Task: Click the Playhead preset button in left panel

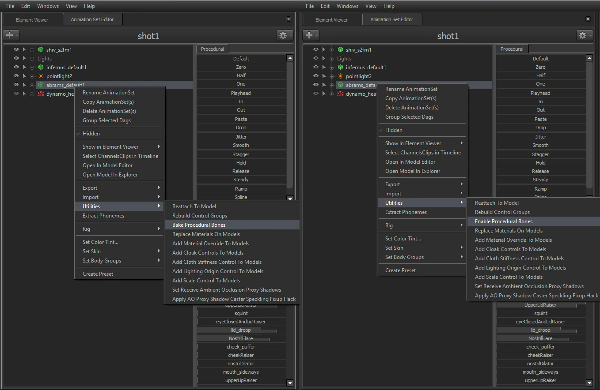Action: tap(241, 93)
